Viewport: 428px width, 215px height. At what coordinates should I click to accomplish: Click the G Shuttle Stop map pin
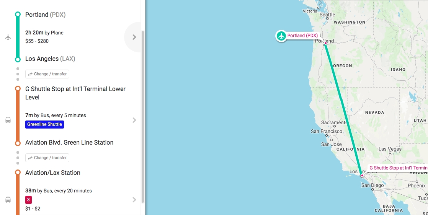click(x=362, y=176)
